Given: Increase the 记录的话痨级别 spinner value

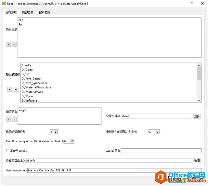Looking at the screenshot, I should [56, 131].
